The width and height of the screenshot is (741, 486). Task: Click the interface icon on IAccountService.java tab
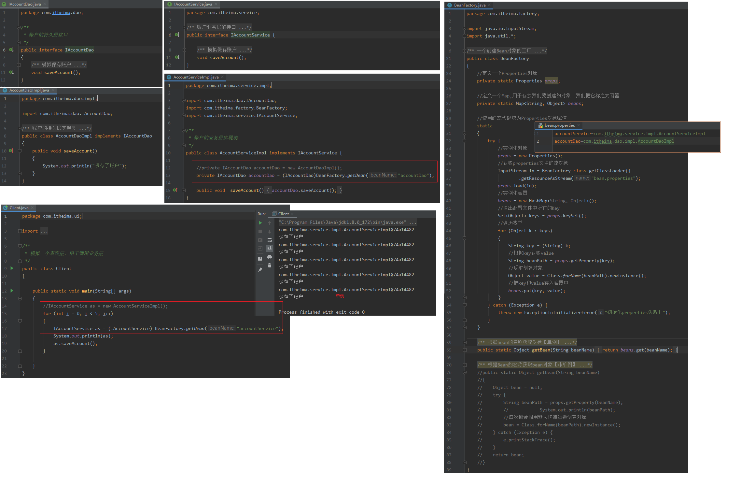pyautogui.click(x=170, y=4)
